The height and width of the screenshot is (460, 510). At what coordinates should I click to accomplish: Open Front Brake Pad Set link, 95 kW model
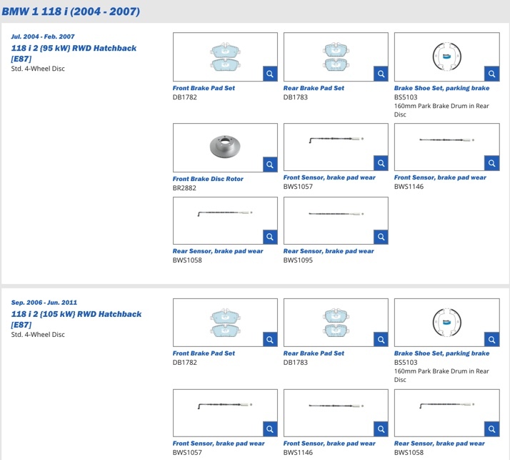pyautogui.click(x=204, y=88)
